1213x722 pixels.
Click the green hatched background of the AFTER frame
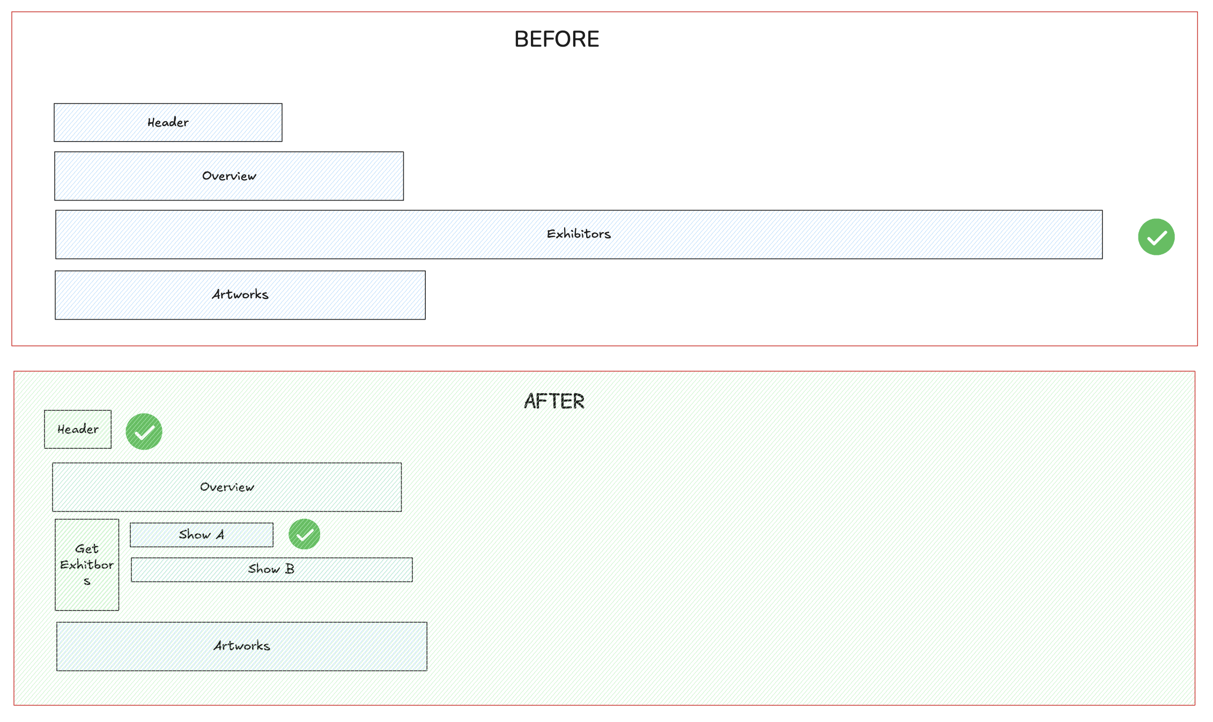coord(804,536)
